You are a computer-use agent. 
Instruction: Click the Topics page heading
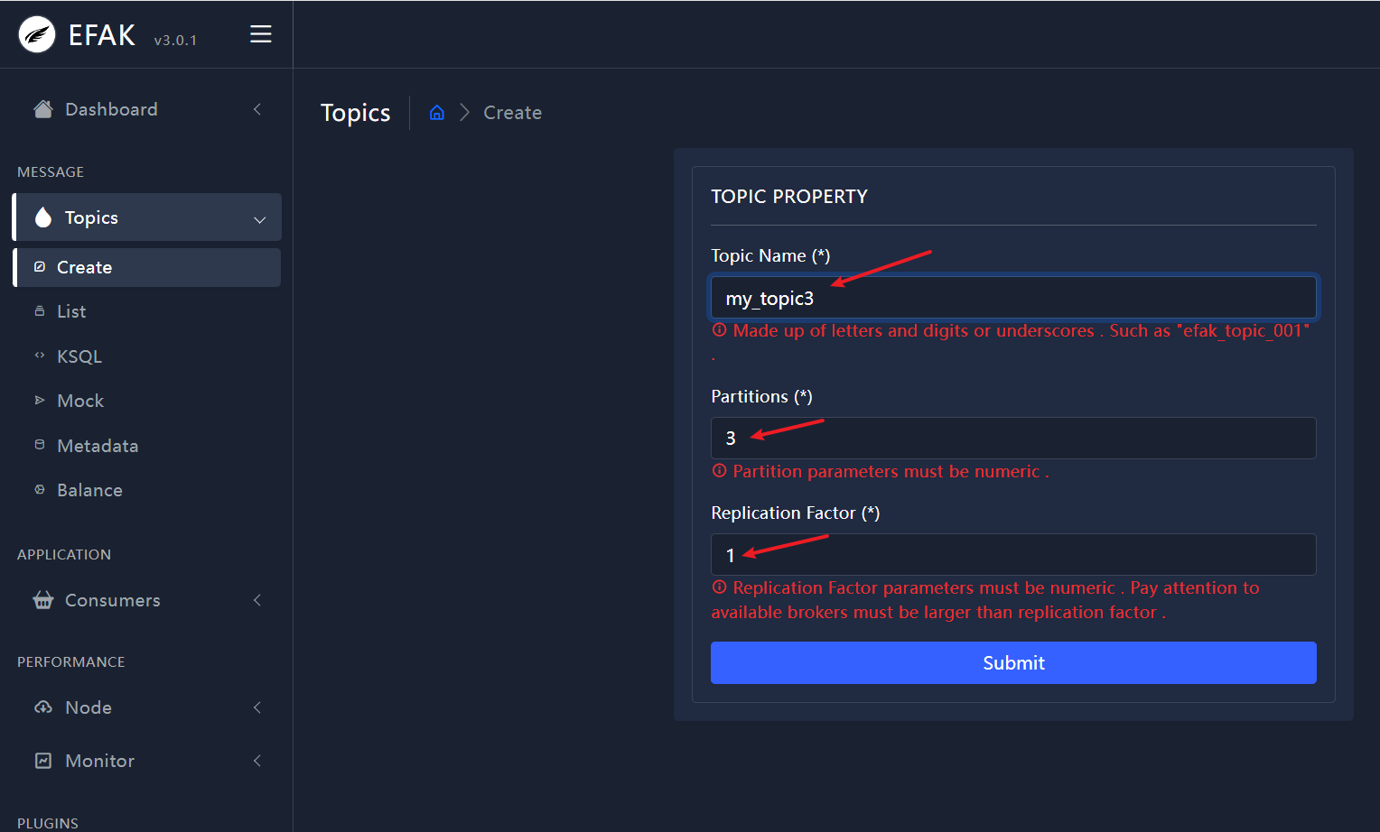[x=356, y=113]
